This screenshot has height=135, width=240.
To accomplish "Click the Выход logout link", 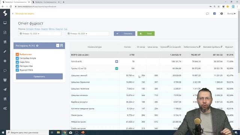I will tap(231, 13).
